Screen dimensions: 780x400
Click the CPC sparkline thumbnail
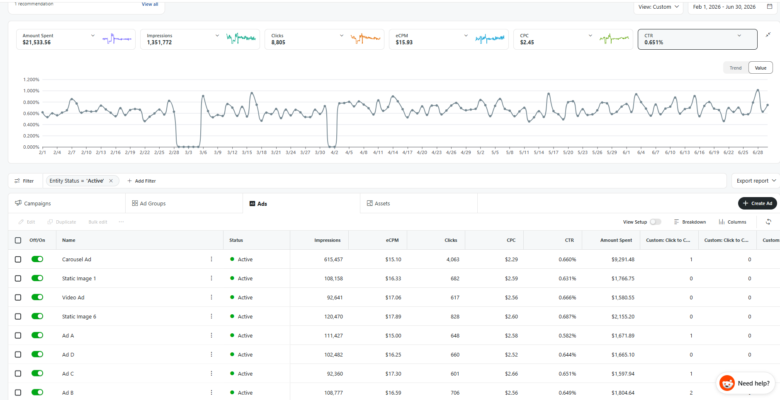pyautogui.click(x=614, y=39)
